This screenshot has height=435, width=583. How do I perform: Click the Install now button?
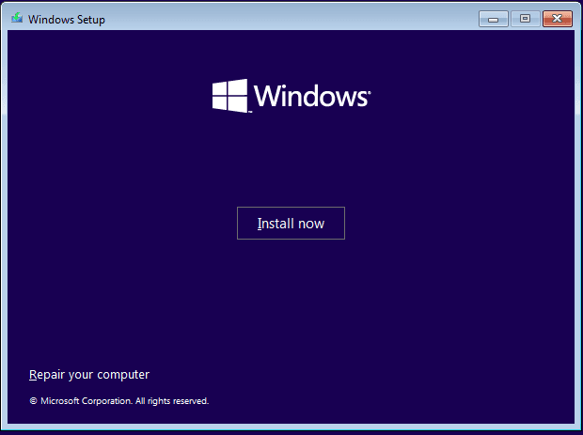[291, 224]
